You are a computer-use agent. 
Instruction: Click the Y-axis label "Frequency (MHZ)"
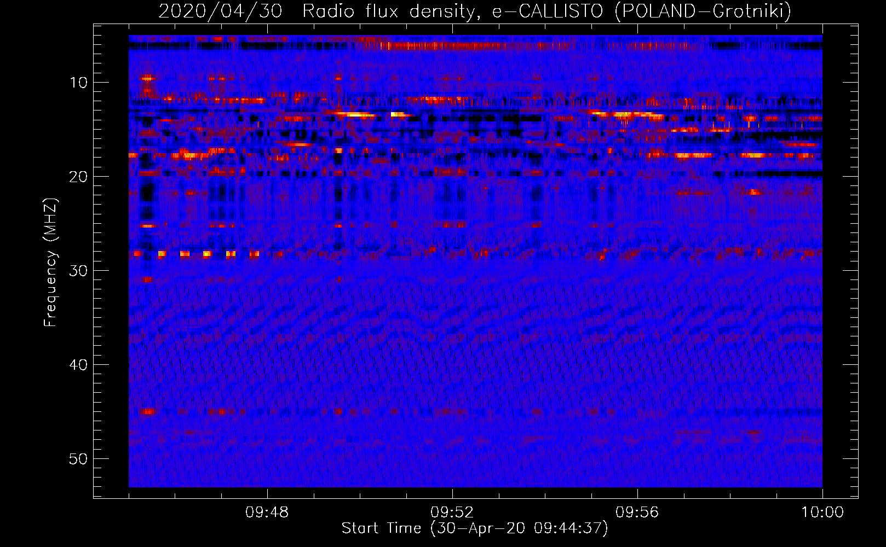[50, 263]
